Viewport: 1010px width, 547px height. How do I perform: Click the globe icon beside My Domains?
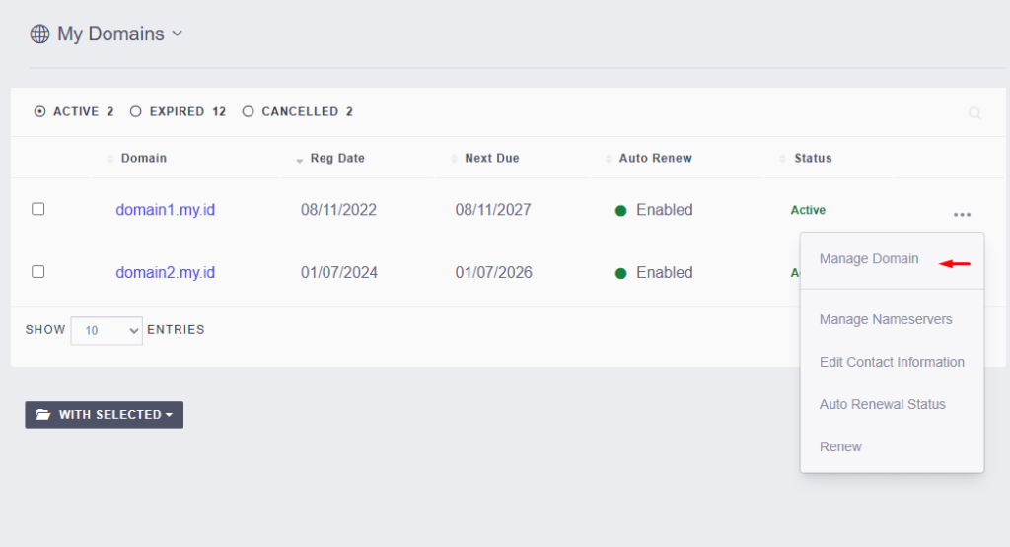pos(39,34)
